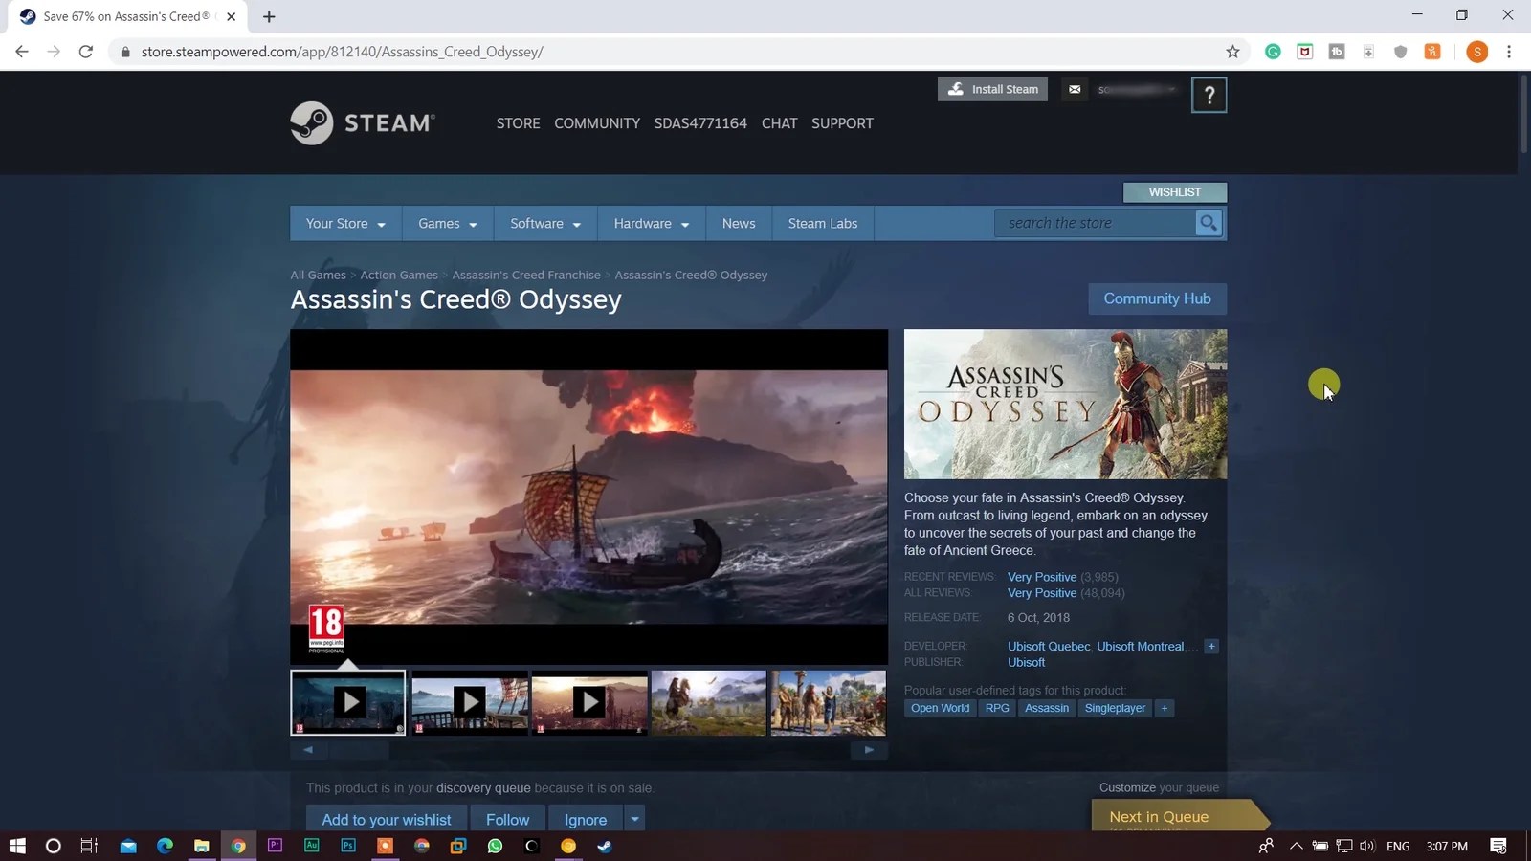Screen dimensions: 1531x861
Task: Open the Ubisoft publisher link
Action: point(1026,662)
